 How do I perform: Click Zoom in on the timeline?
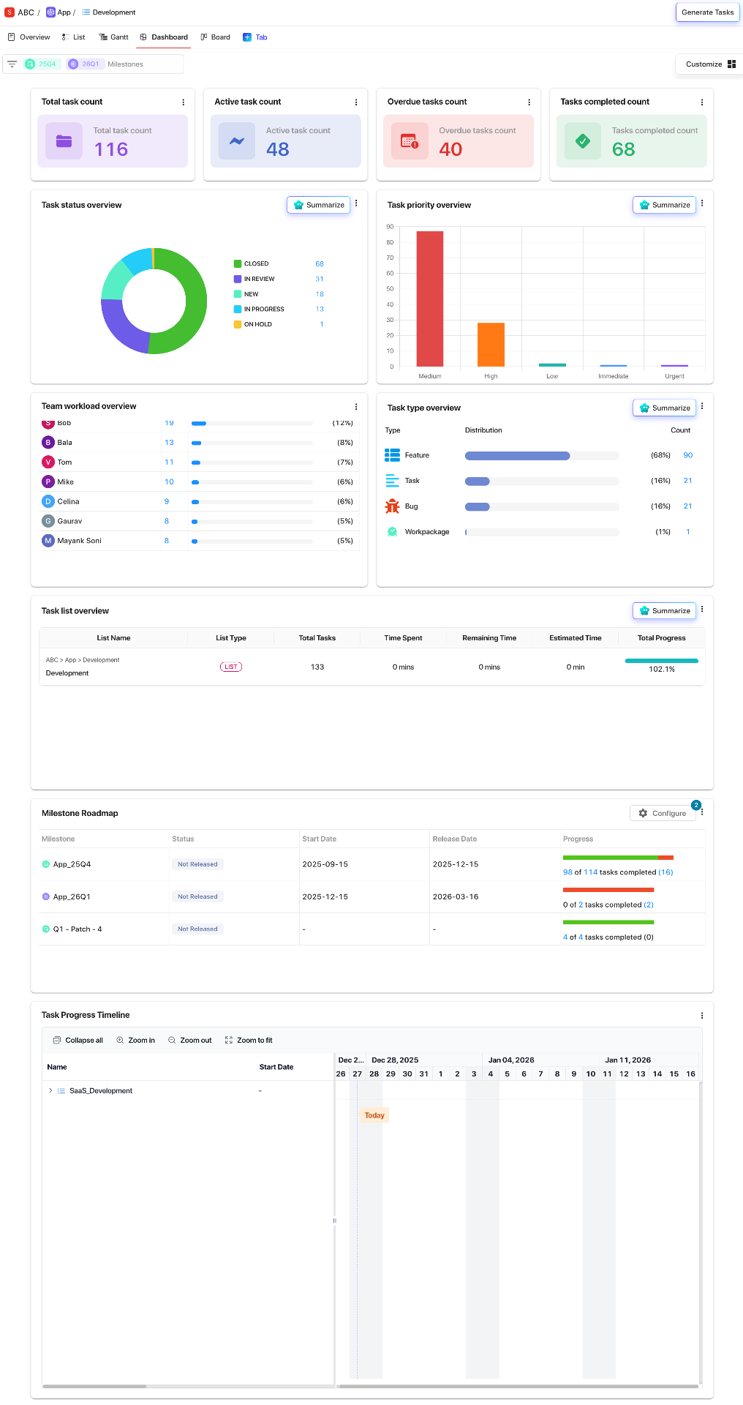(136, 1041)
